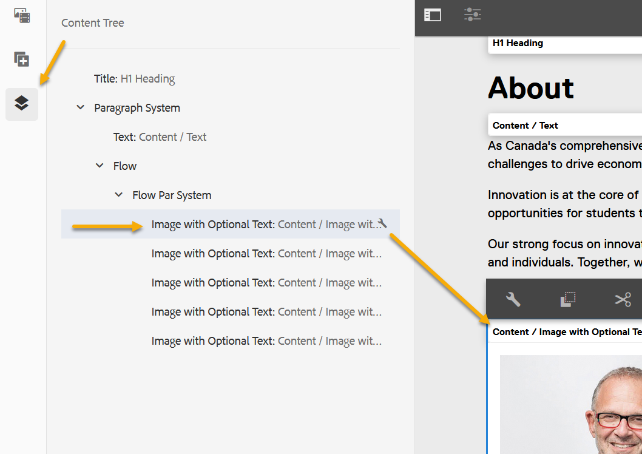Click Configure wrench in component toolbar
The image size is (642, 454).
point(513,299)
